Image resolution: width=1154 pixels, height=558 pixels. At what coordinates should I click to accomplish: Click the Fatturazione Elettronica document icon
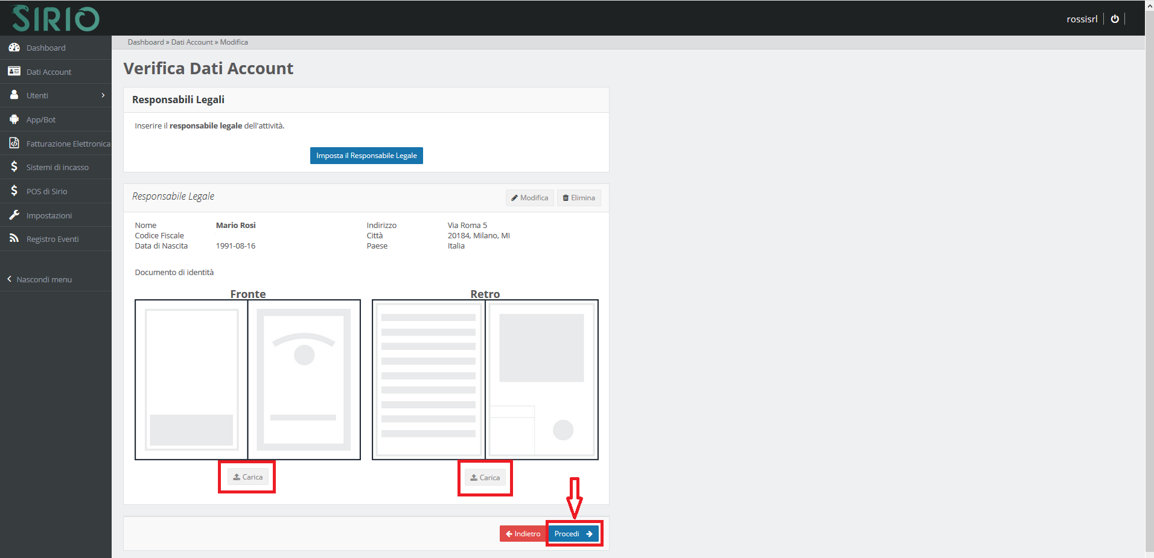pyautogui.click(x=14, y=143)
